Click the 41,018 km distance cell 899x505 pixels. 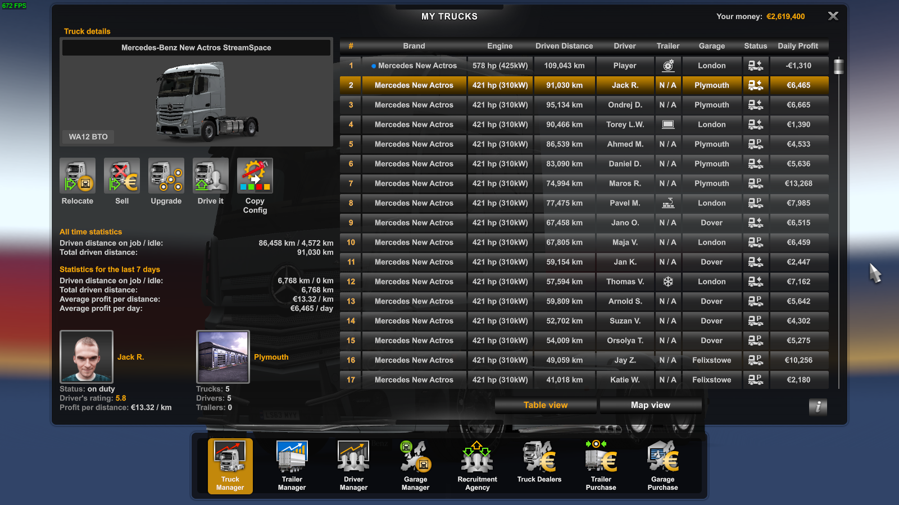click(x=564, y=380)
